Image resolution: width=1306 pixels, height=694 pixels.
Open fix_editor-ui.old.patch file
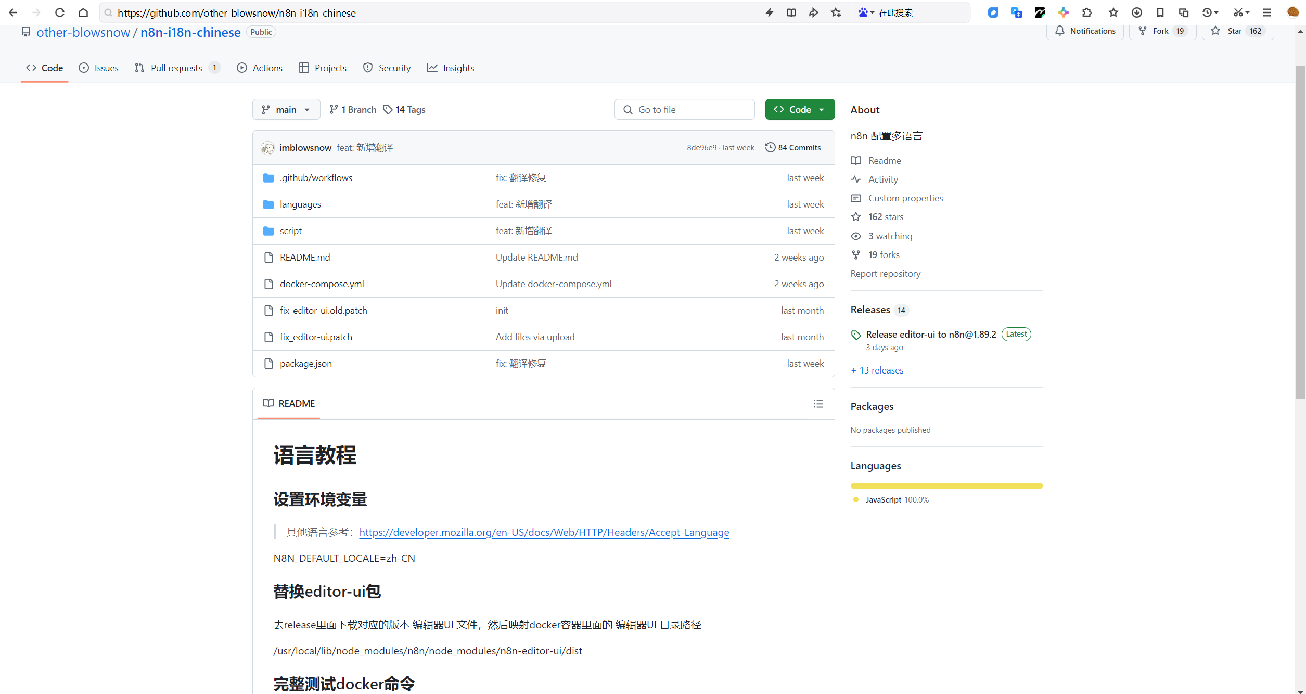tap(323, 311)
